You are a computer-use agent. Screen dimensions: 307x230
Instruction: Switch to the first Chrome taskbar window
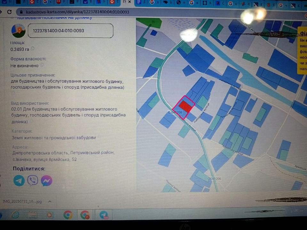click(67, 215)
